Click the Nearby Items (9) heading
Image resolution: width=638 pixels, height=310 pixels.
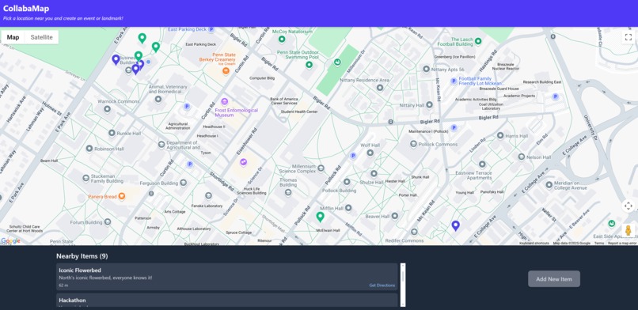click(82, 256)
